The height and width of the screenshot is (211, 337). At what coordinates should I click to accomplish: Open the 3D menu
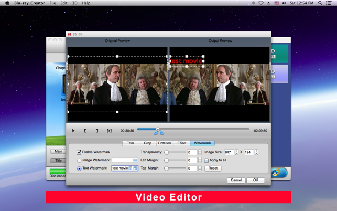(74, 3)
